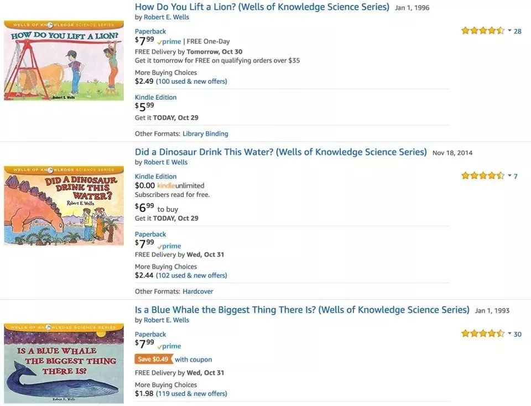Click star rating icons for Lion book
Image resolution: width=531 pixels, height=406 pixels.
[483, 31]
